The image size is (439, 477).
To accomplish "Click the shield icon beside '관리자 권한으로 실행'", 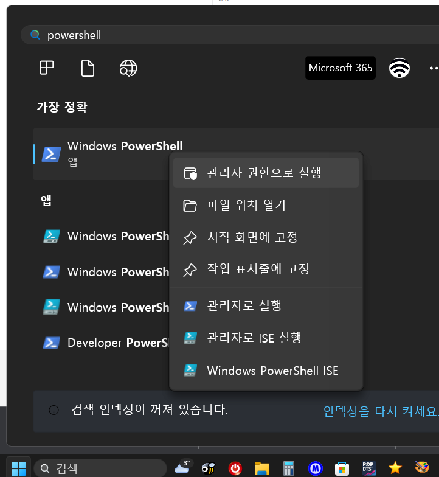I will [190, 173].
